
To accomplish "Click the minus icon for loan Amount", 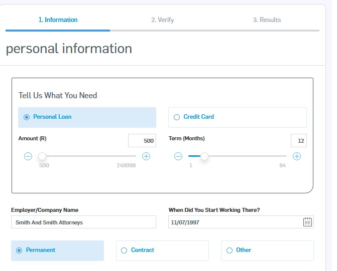I will 28,156.
